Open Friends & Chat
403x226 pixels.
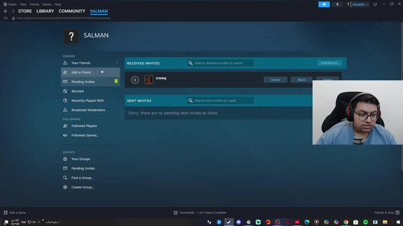click(387, 213)
